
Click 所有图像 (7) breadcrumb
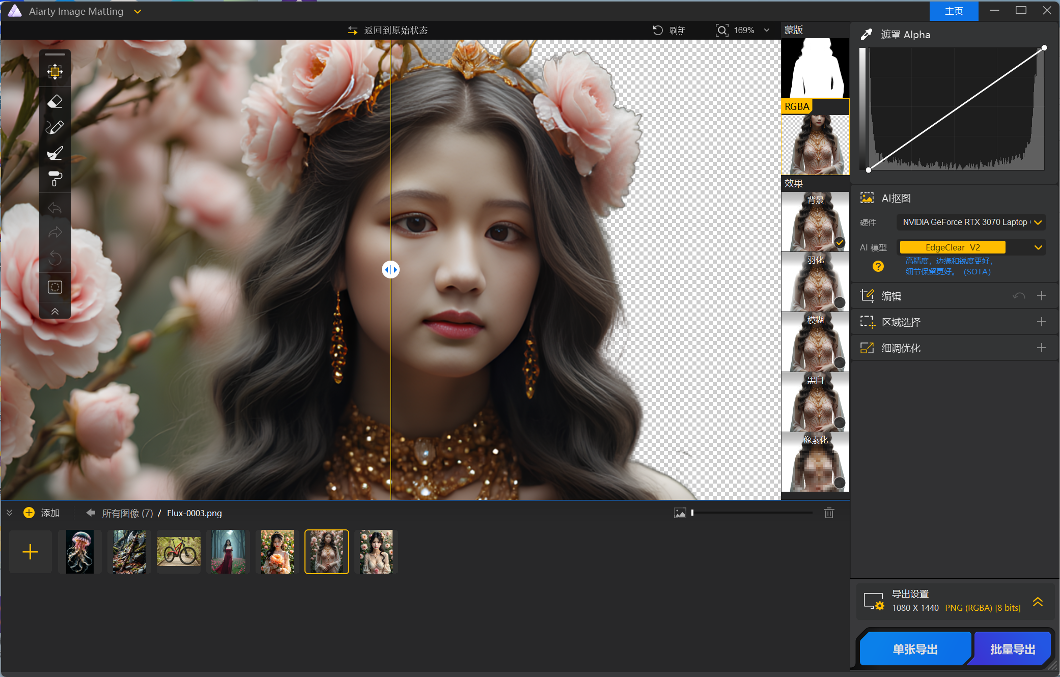tap(127, 513)
